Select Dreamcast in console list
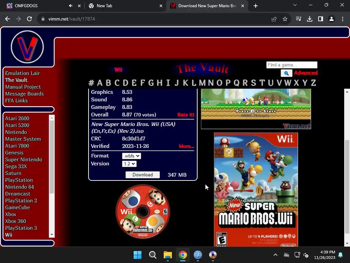350x263 pixels. [x=18, y=194]
